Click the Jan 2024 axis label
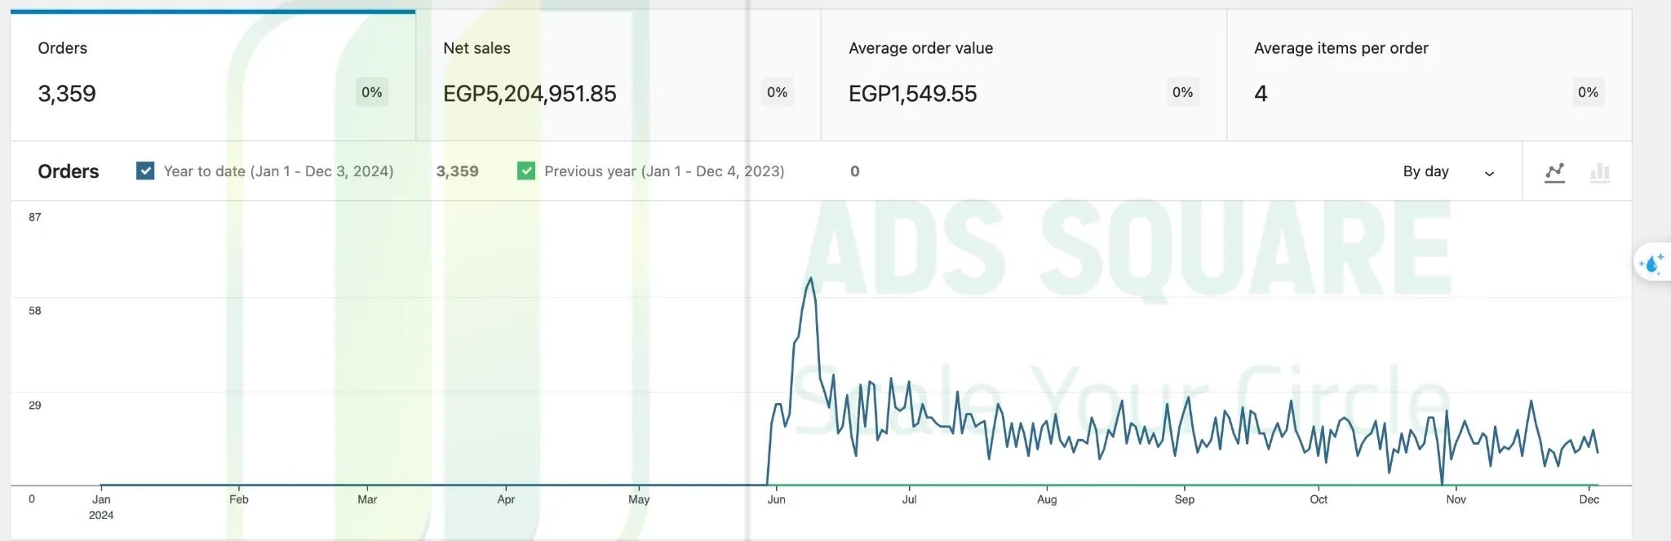 click(x=101, y=507)
